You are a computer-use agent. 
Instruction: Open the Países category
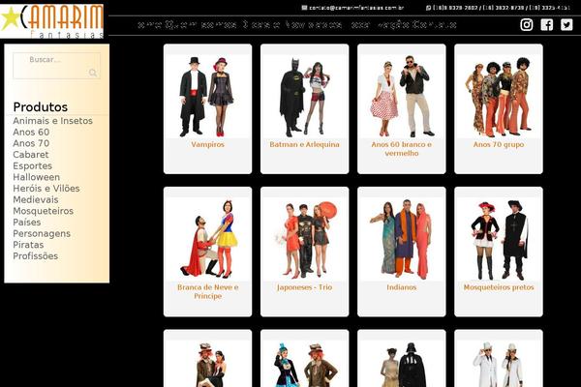click(x=27, y=223)
